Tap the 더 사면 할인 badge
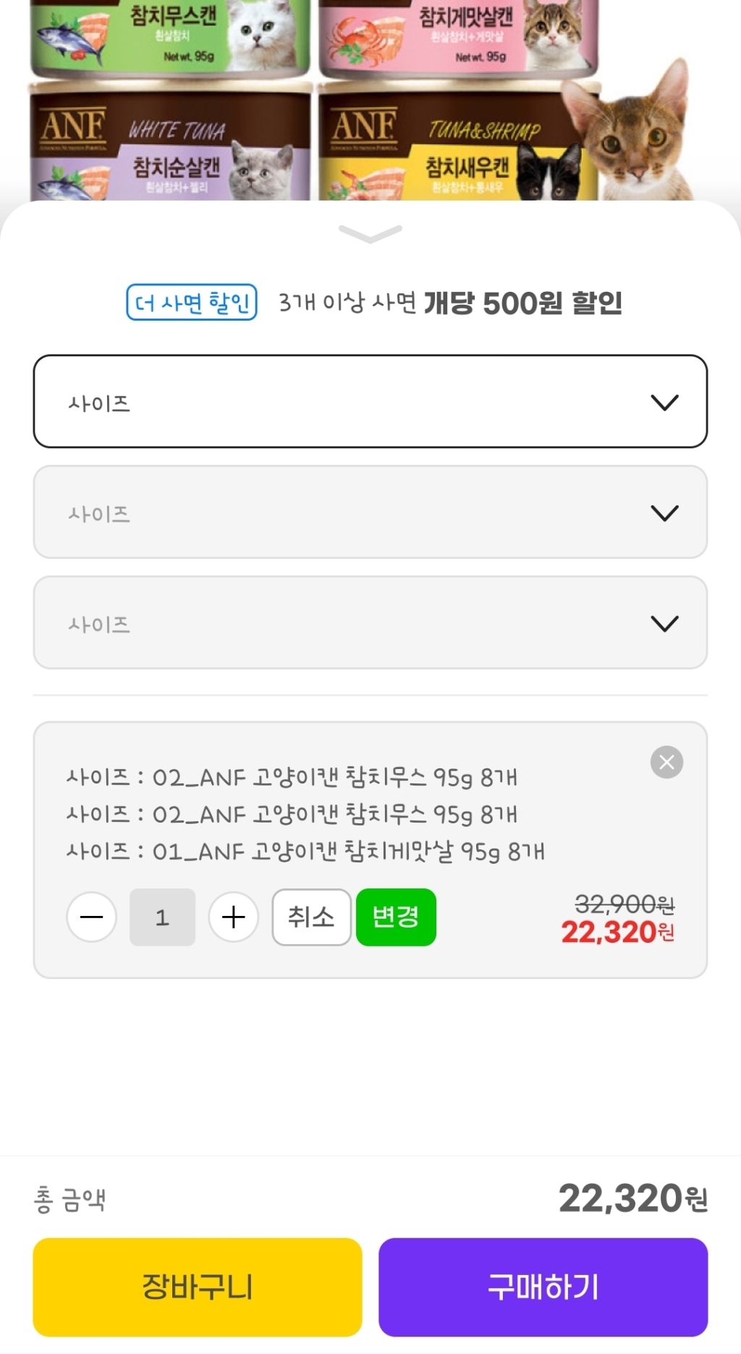Image resolution: width=741 pixels, height=1354 pixels. (x=192, y=302)
